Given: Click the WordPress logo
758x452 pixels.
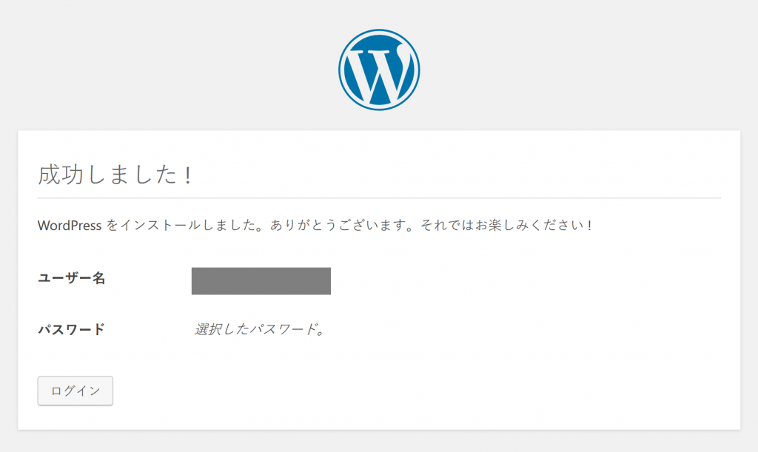Looking at the screenshot, I should (x=379, y=70).
